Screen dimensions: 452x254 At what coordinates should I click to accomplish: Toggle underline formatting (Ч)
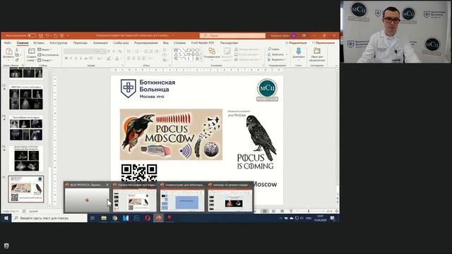click(76, 59)
